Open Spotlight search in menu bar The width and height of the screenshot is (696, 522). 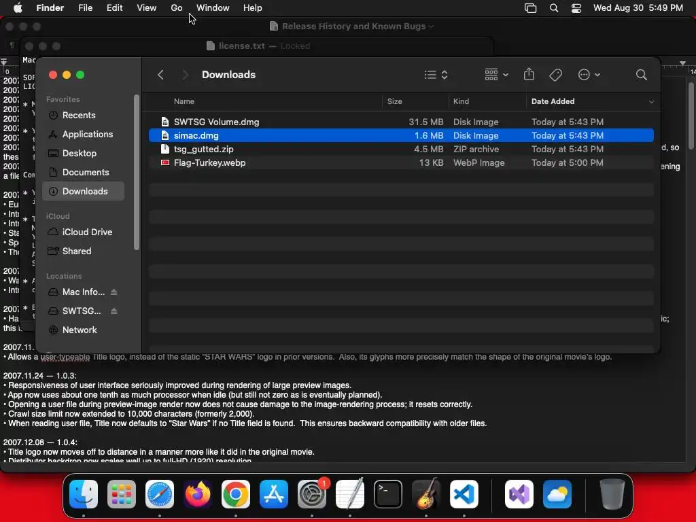pyautogui.click(x=553, y=8)
